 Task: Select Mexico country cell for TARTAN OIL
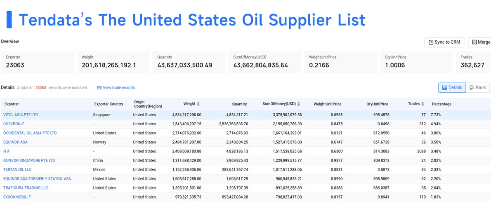[99, 169]
